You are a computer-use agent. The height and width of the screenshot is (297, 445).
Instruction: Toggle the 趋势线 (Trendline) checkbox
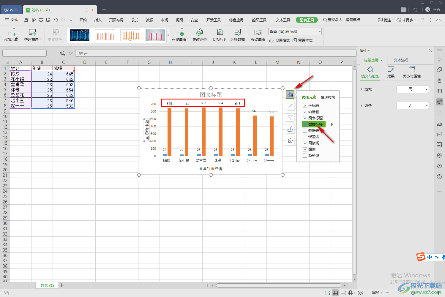[x=305, y=156]
